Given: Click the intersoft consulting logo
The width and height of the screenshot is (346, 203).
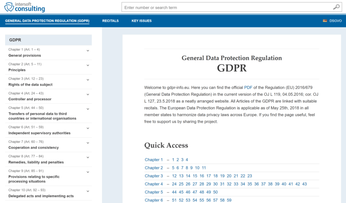Looking at the screenshot, I should [x=24, y=7].
